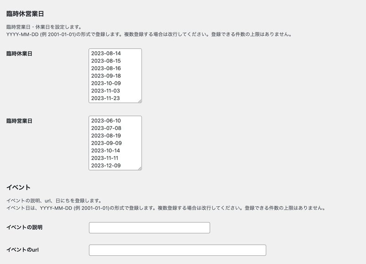The height and width of the screenshot is (264, 366).
Task: Click the text イベントの説明、url、日にちを登録します。
Action: 54,200
